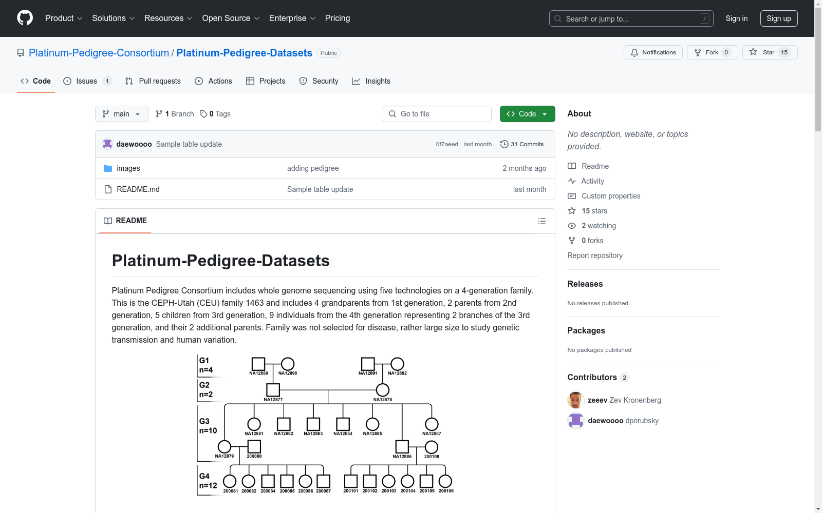This screenshot has height=513, width=822.
Task: Open the 0f7aeed commit hash
Action: [x=447, y=144]
